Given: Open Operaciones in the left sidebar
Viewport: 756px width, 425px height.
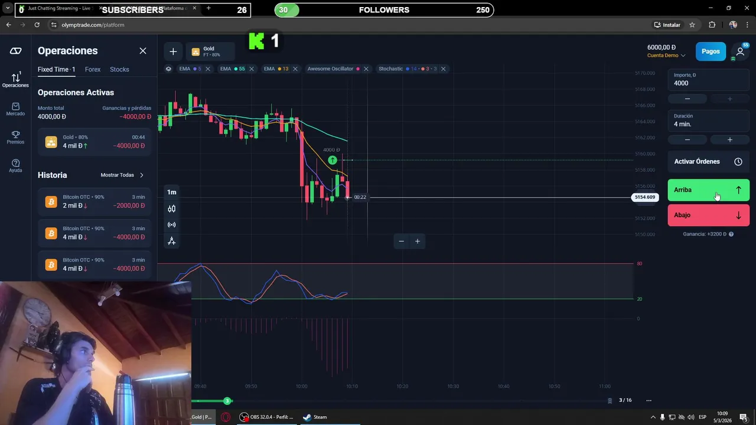Looking at the screenshot, I should coord(15,80).
